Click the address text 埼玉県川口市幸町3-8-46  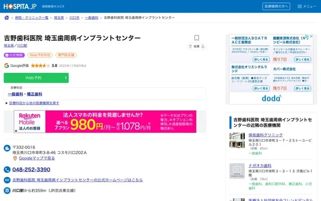click(x=50, y=153)
